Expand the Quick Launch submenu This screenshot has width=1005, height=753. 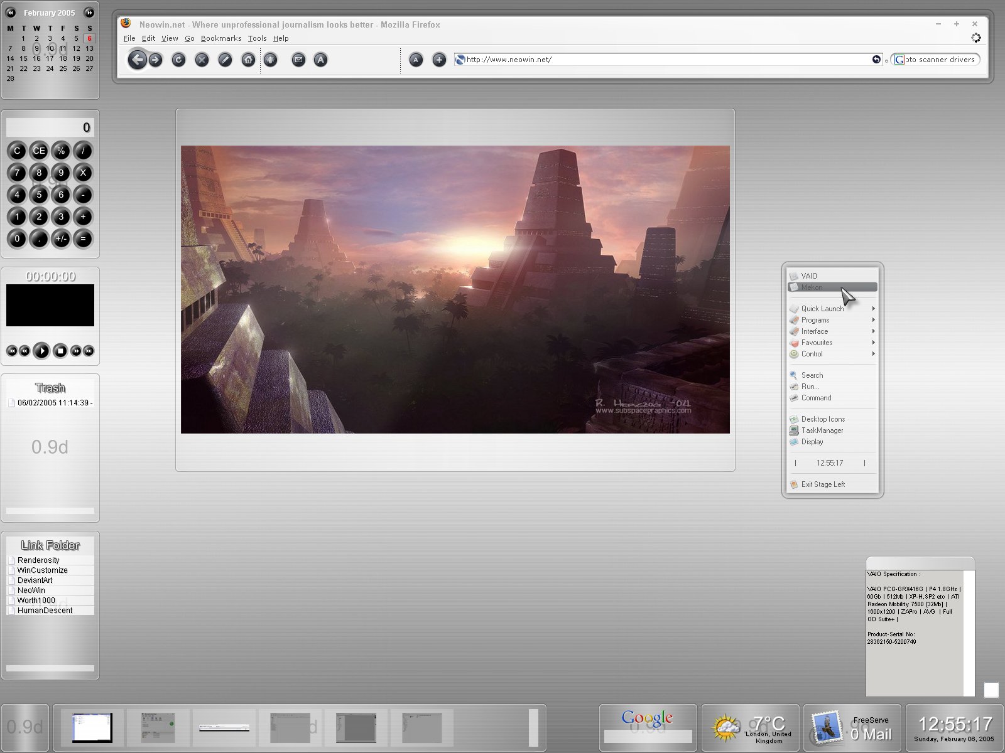[x=832, y=309]
